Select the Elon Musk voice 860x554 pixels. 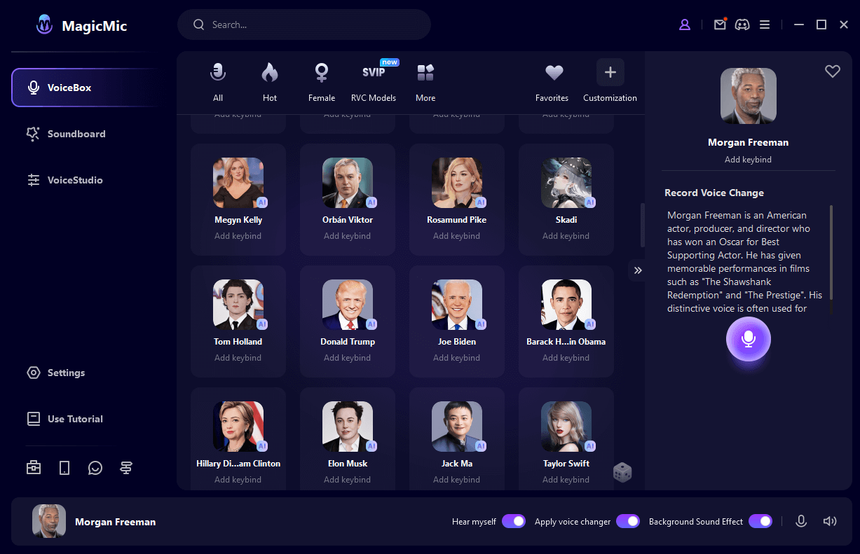[348, 438]
